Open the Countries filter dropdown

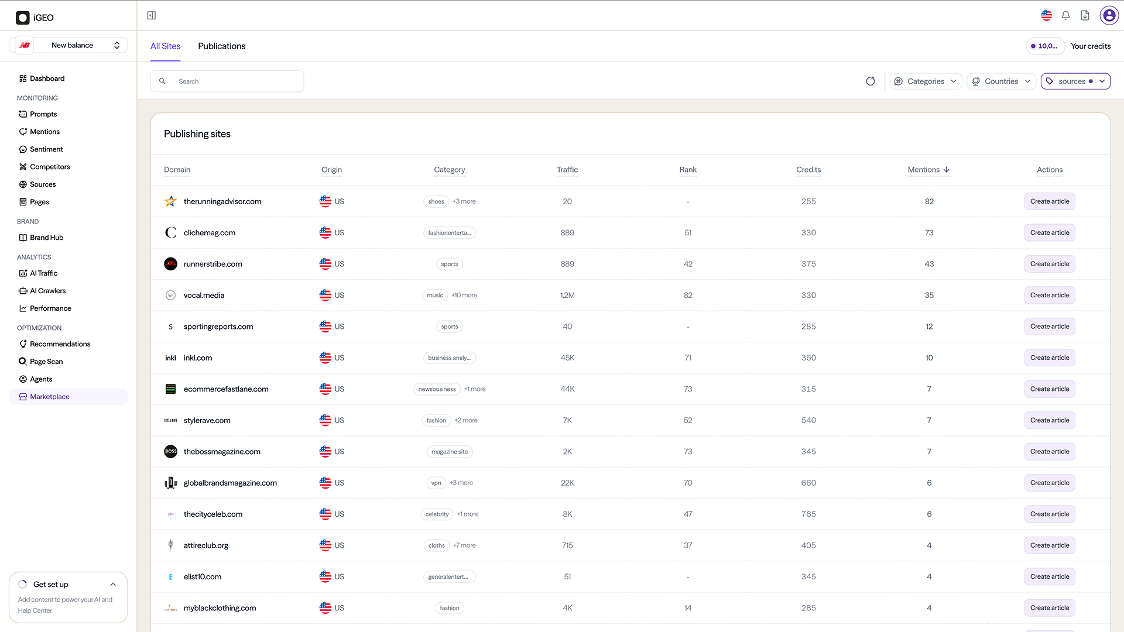[x=1001, y=81]
